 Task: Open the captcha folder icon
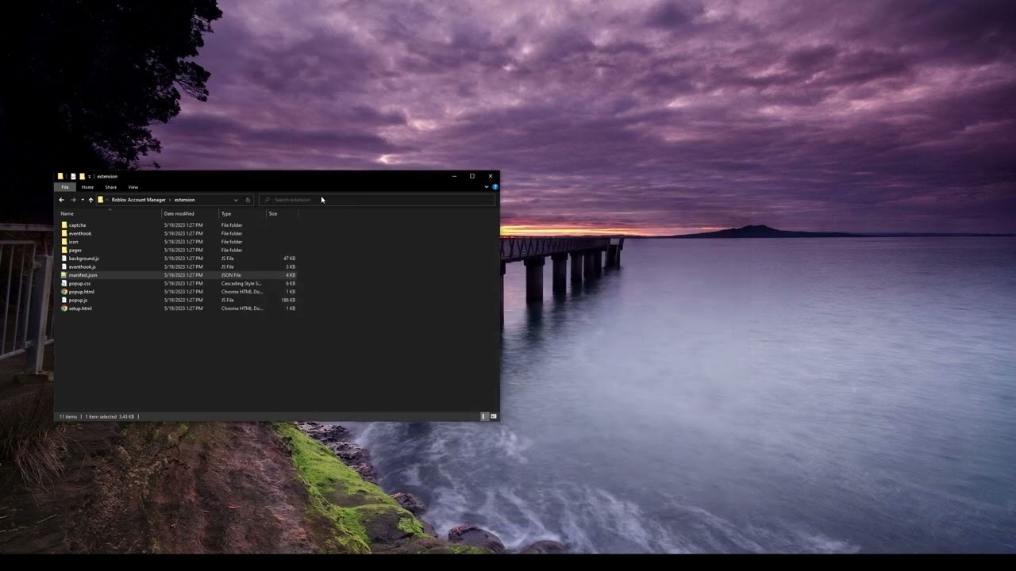64,225
